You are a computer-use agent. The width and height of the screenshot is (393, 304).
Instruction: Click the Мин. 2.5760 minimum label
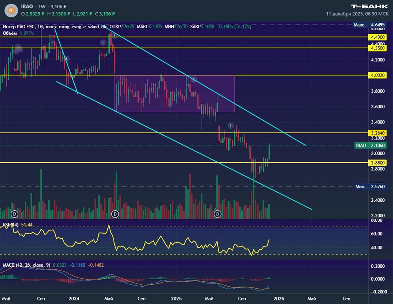370,187
